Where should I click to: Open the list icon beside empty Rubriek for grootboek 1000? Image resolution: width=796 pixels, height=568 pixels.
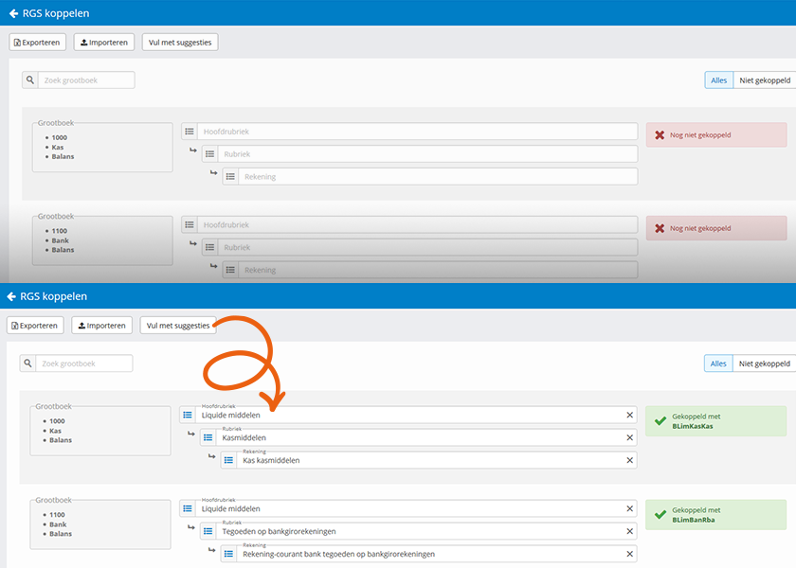(x=209, y=154)
